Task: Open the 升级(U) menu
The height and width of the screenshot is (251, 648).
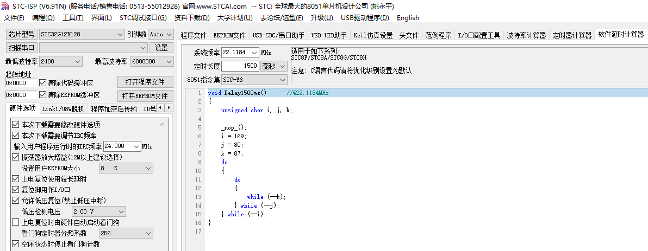Action: click(x=322, y=18)
